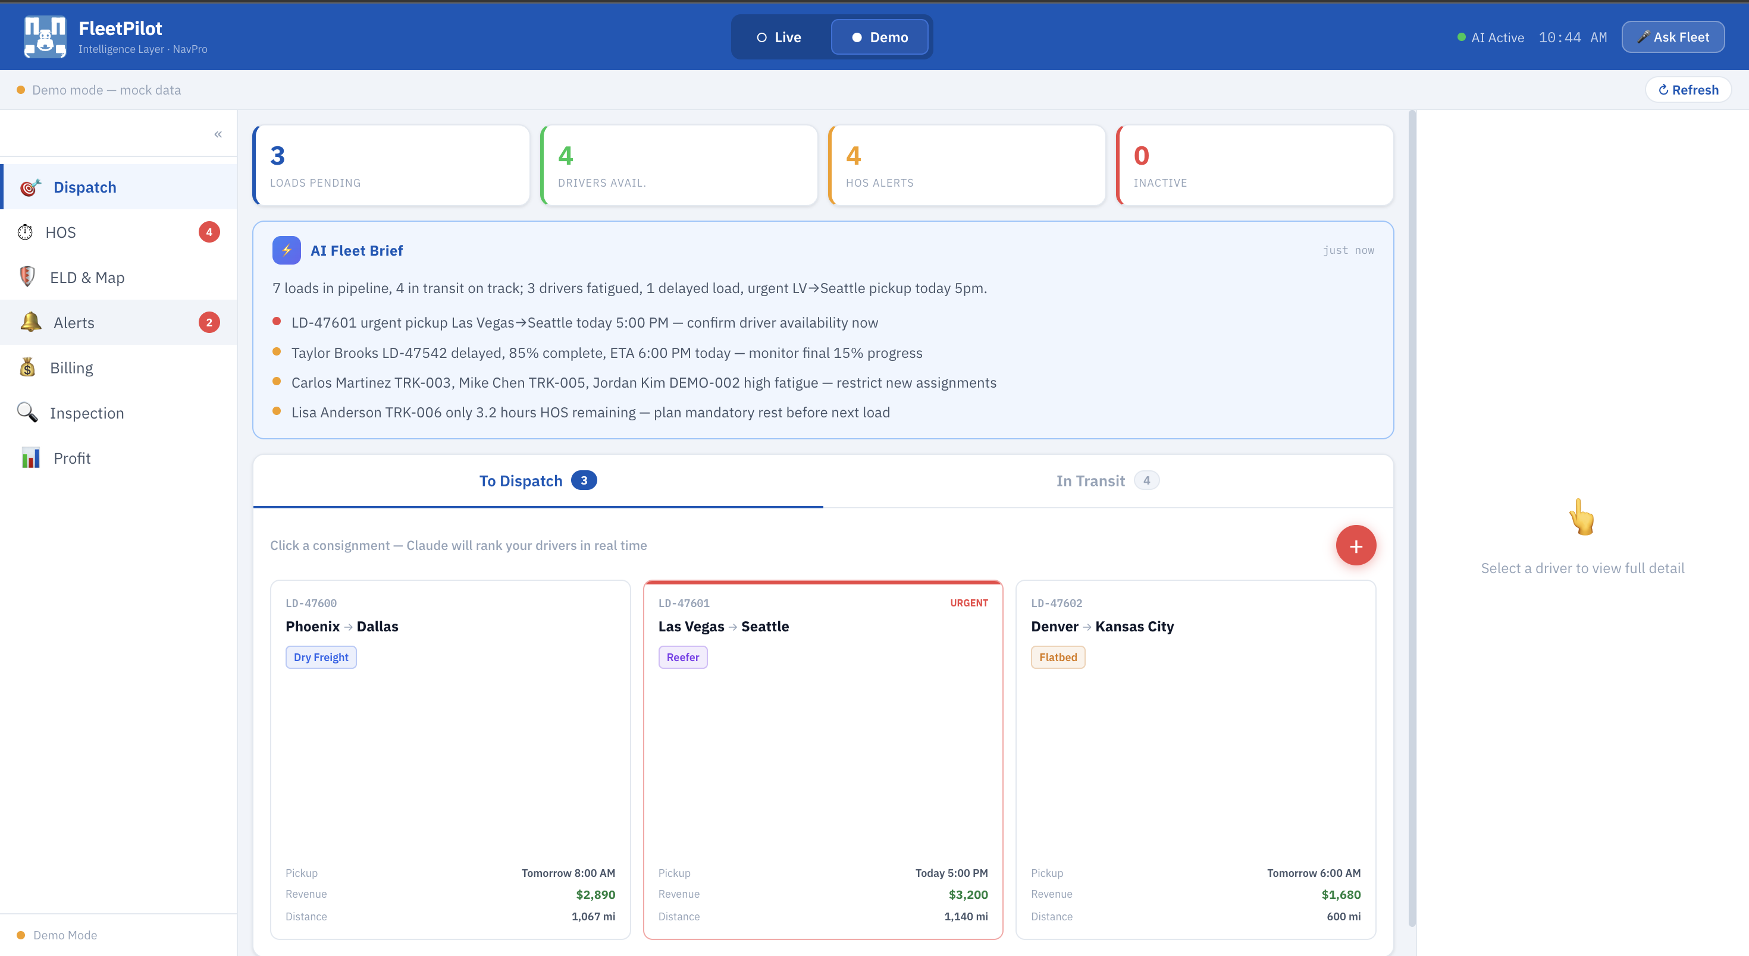Click the Refresh button
This screenshot has height=956, width=1749.
[1688, 90]
